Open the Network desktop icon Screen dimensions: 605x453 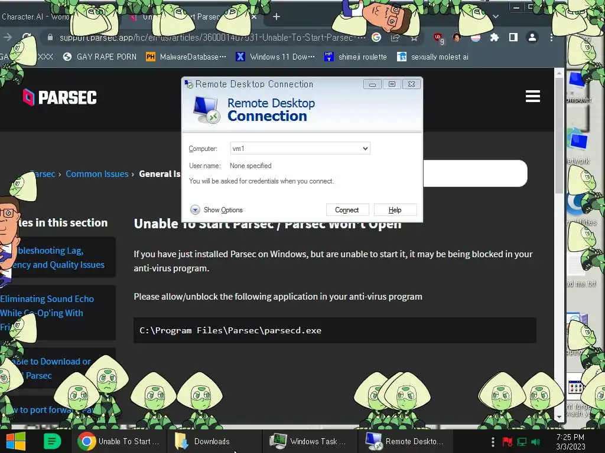click(578, 147)
